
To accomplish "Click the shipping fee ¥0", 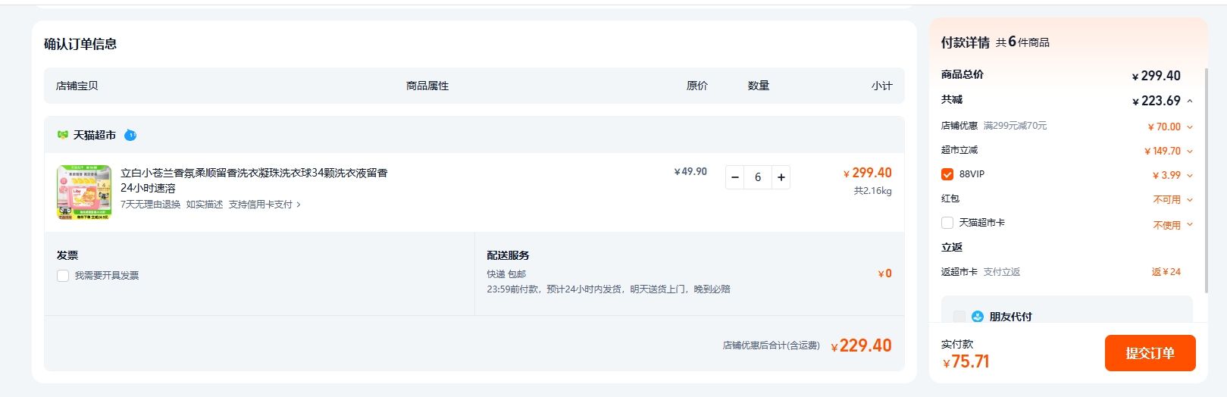I will [885, 274].
